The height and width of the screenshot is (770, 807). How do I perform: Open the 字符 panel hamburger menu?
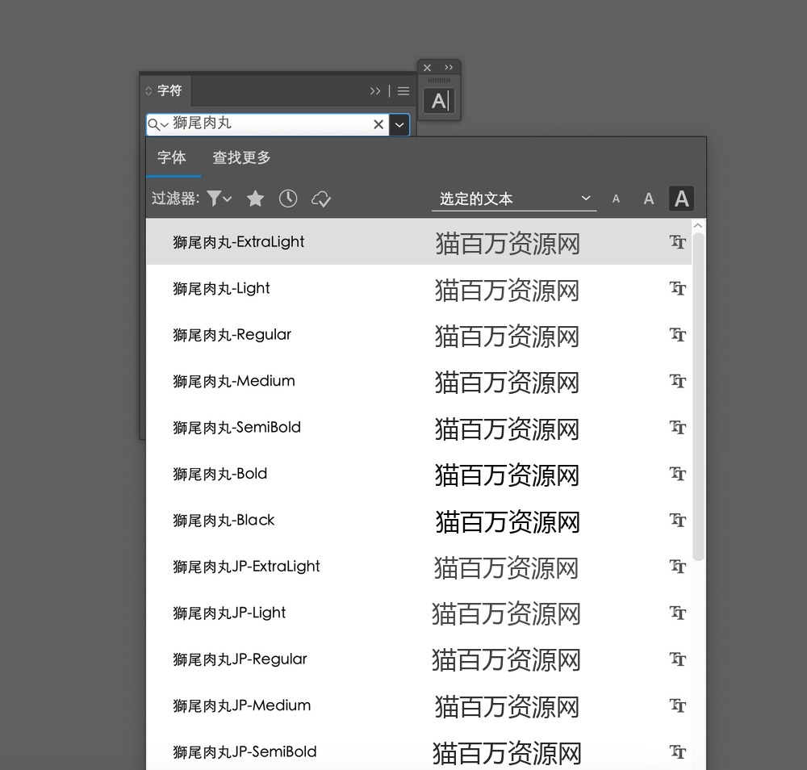[403, 91]
